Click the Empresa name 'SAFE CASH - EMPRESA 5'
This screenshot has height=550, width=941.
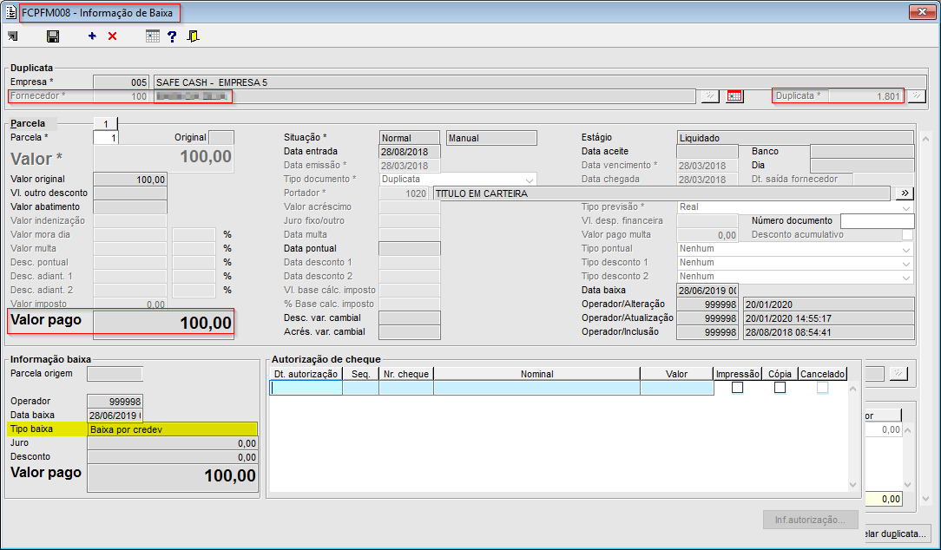tap(540, 82)
